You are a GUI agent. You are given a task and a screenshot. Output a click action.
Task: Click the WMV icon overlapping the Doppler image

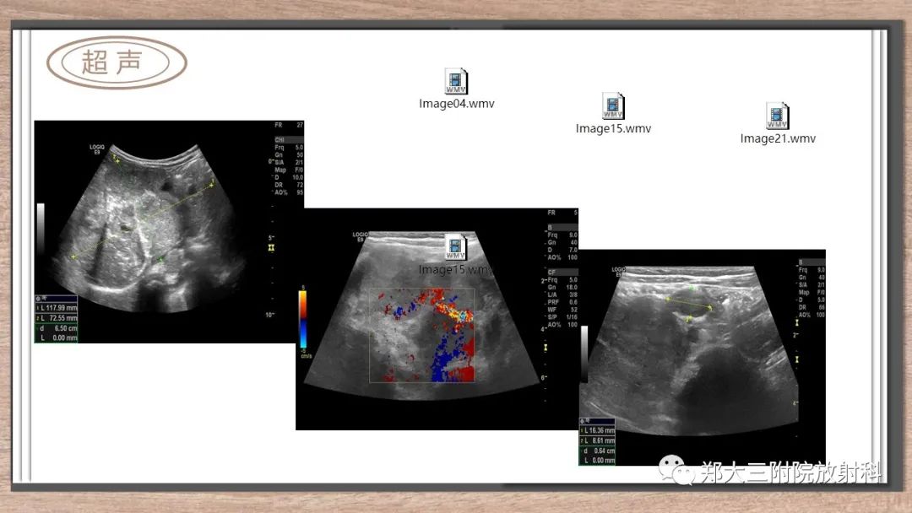coord(456,247)
